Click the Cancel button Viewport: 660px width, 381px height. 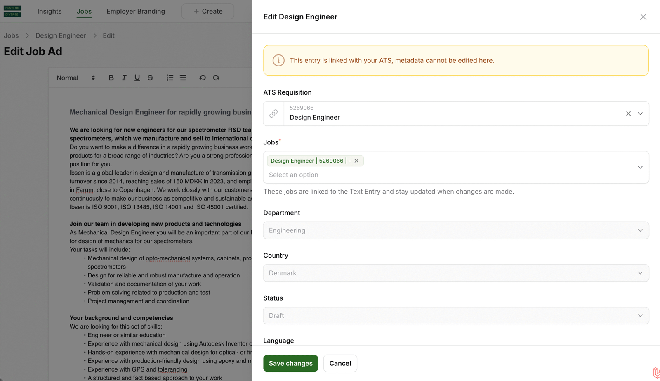pyautogui.click(x=340, y=363)
